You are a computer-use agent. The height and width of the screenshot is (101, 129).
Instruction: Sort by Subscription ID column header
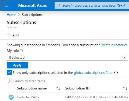(77, 88)
